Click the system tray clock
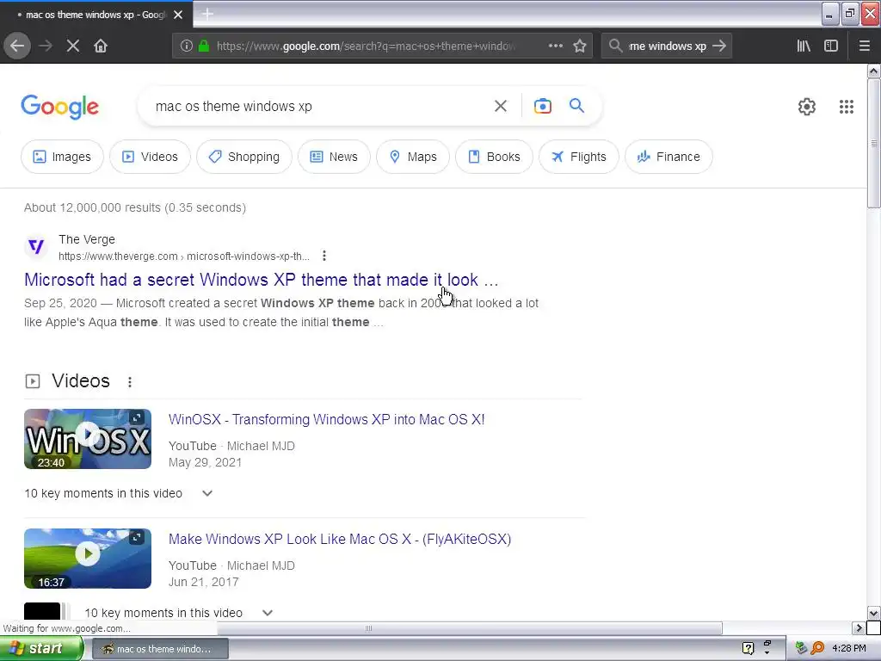Image resolution: width=881 pixels, height=661 pixels. pos(849,649)
